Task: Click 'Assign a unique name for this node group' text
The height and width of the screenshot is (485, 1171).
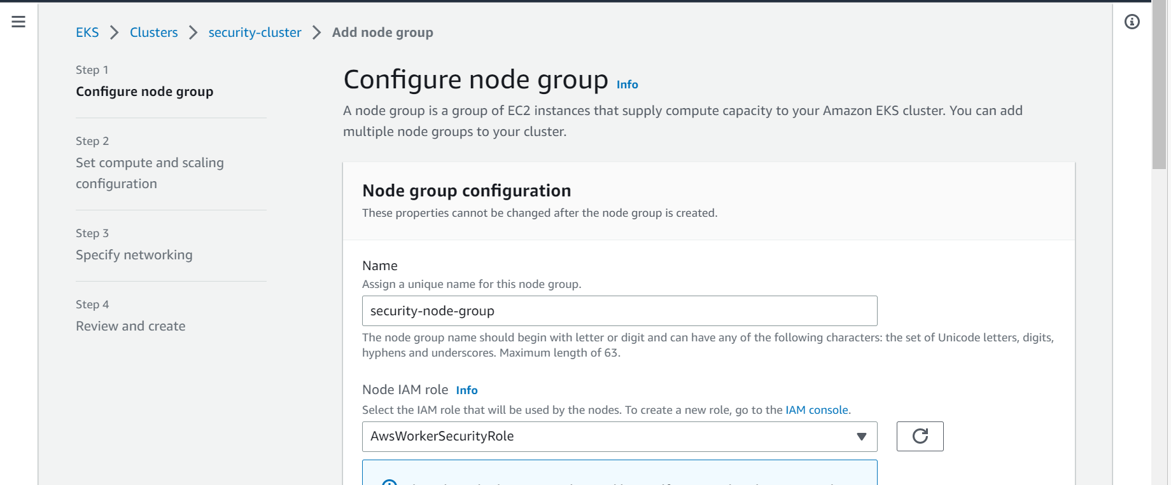Action: (472, 284)
